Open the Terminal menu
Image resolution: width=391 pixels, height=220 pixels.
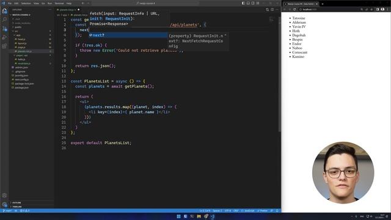pyautogui.click(x=59, y=4)
